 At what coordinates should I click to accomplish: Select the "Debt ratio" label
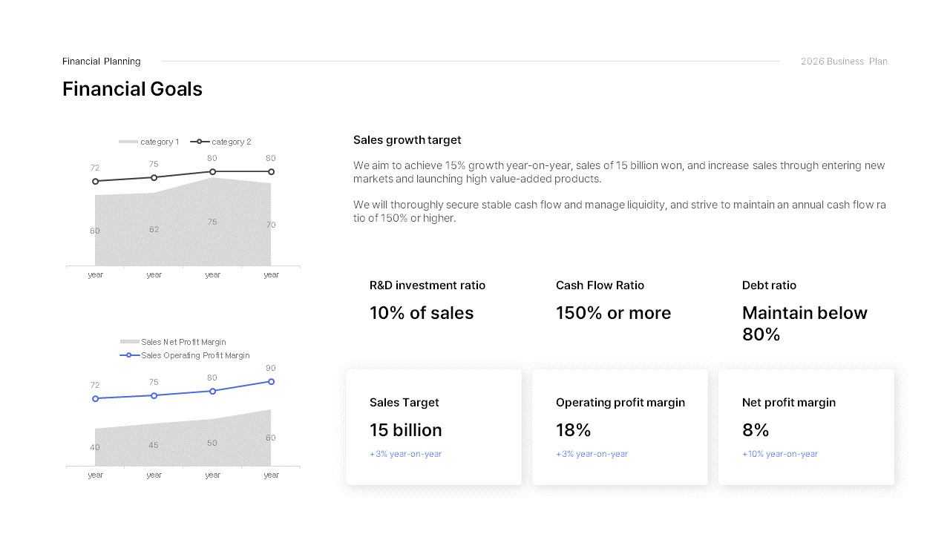coord(769,286)
